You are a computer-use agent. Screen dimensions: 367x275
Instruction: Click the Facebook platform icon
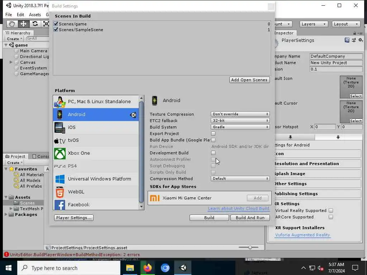60,205
